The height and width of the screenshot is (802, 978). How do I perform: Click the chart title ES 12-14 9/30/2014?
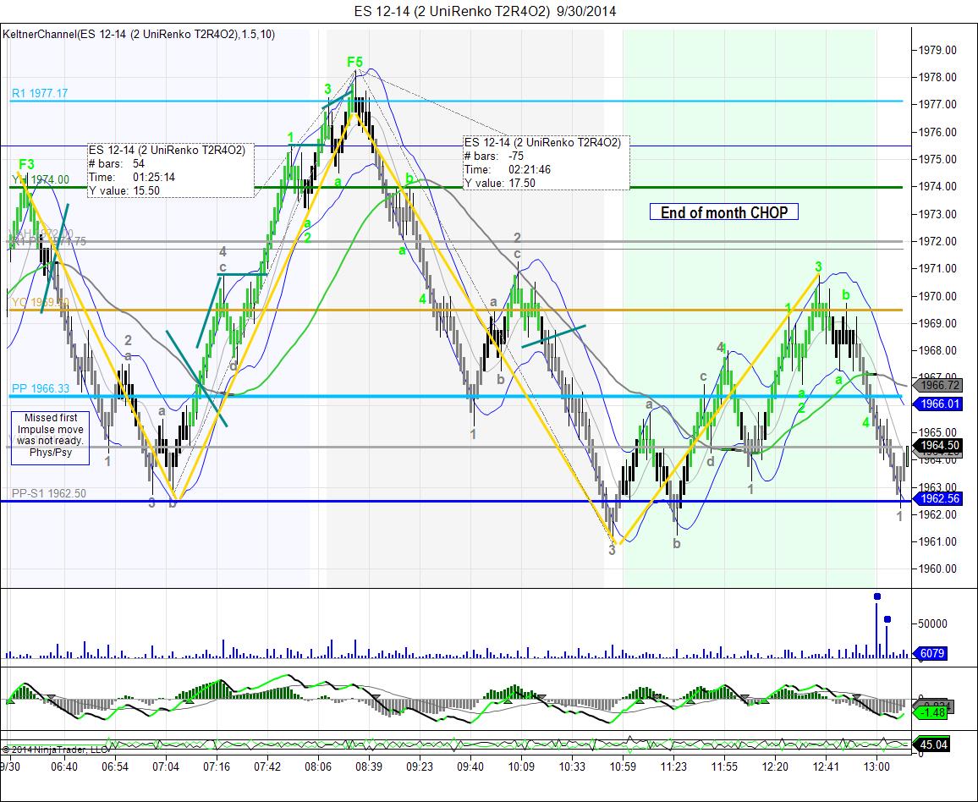pyautogui.click(x=486, y=11)
